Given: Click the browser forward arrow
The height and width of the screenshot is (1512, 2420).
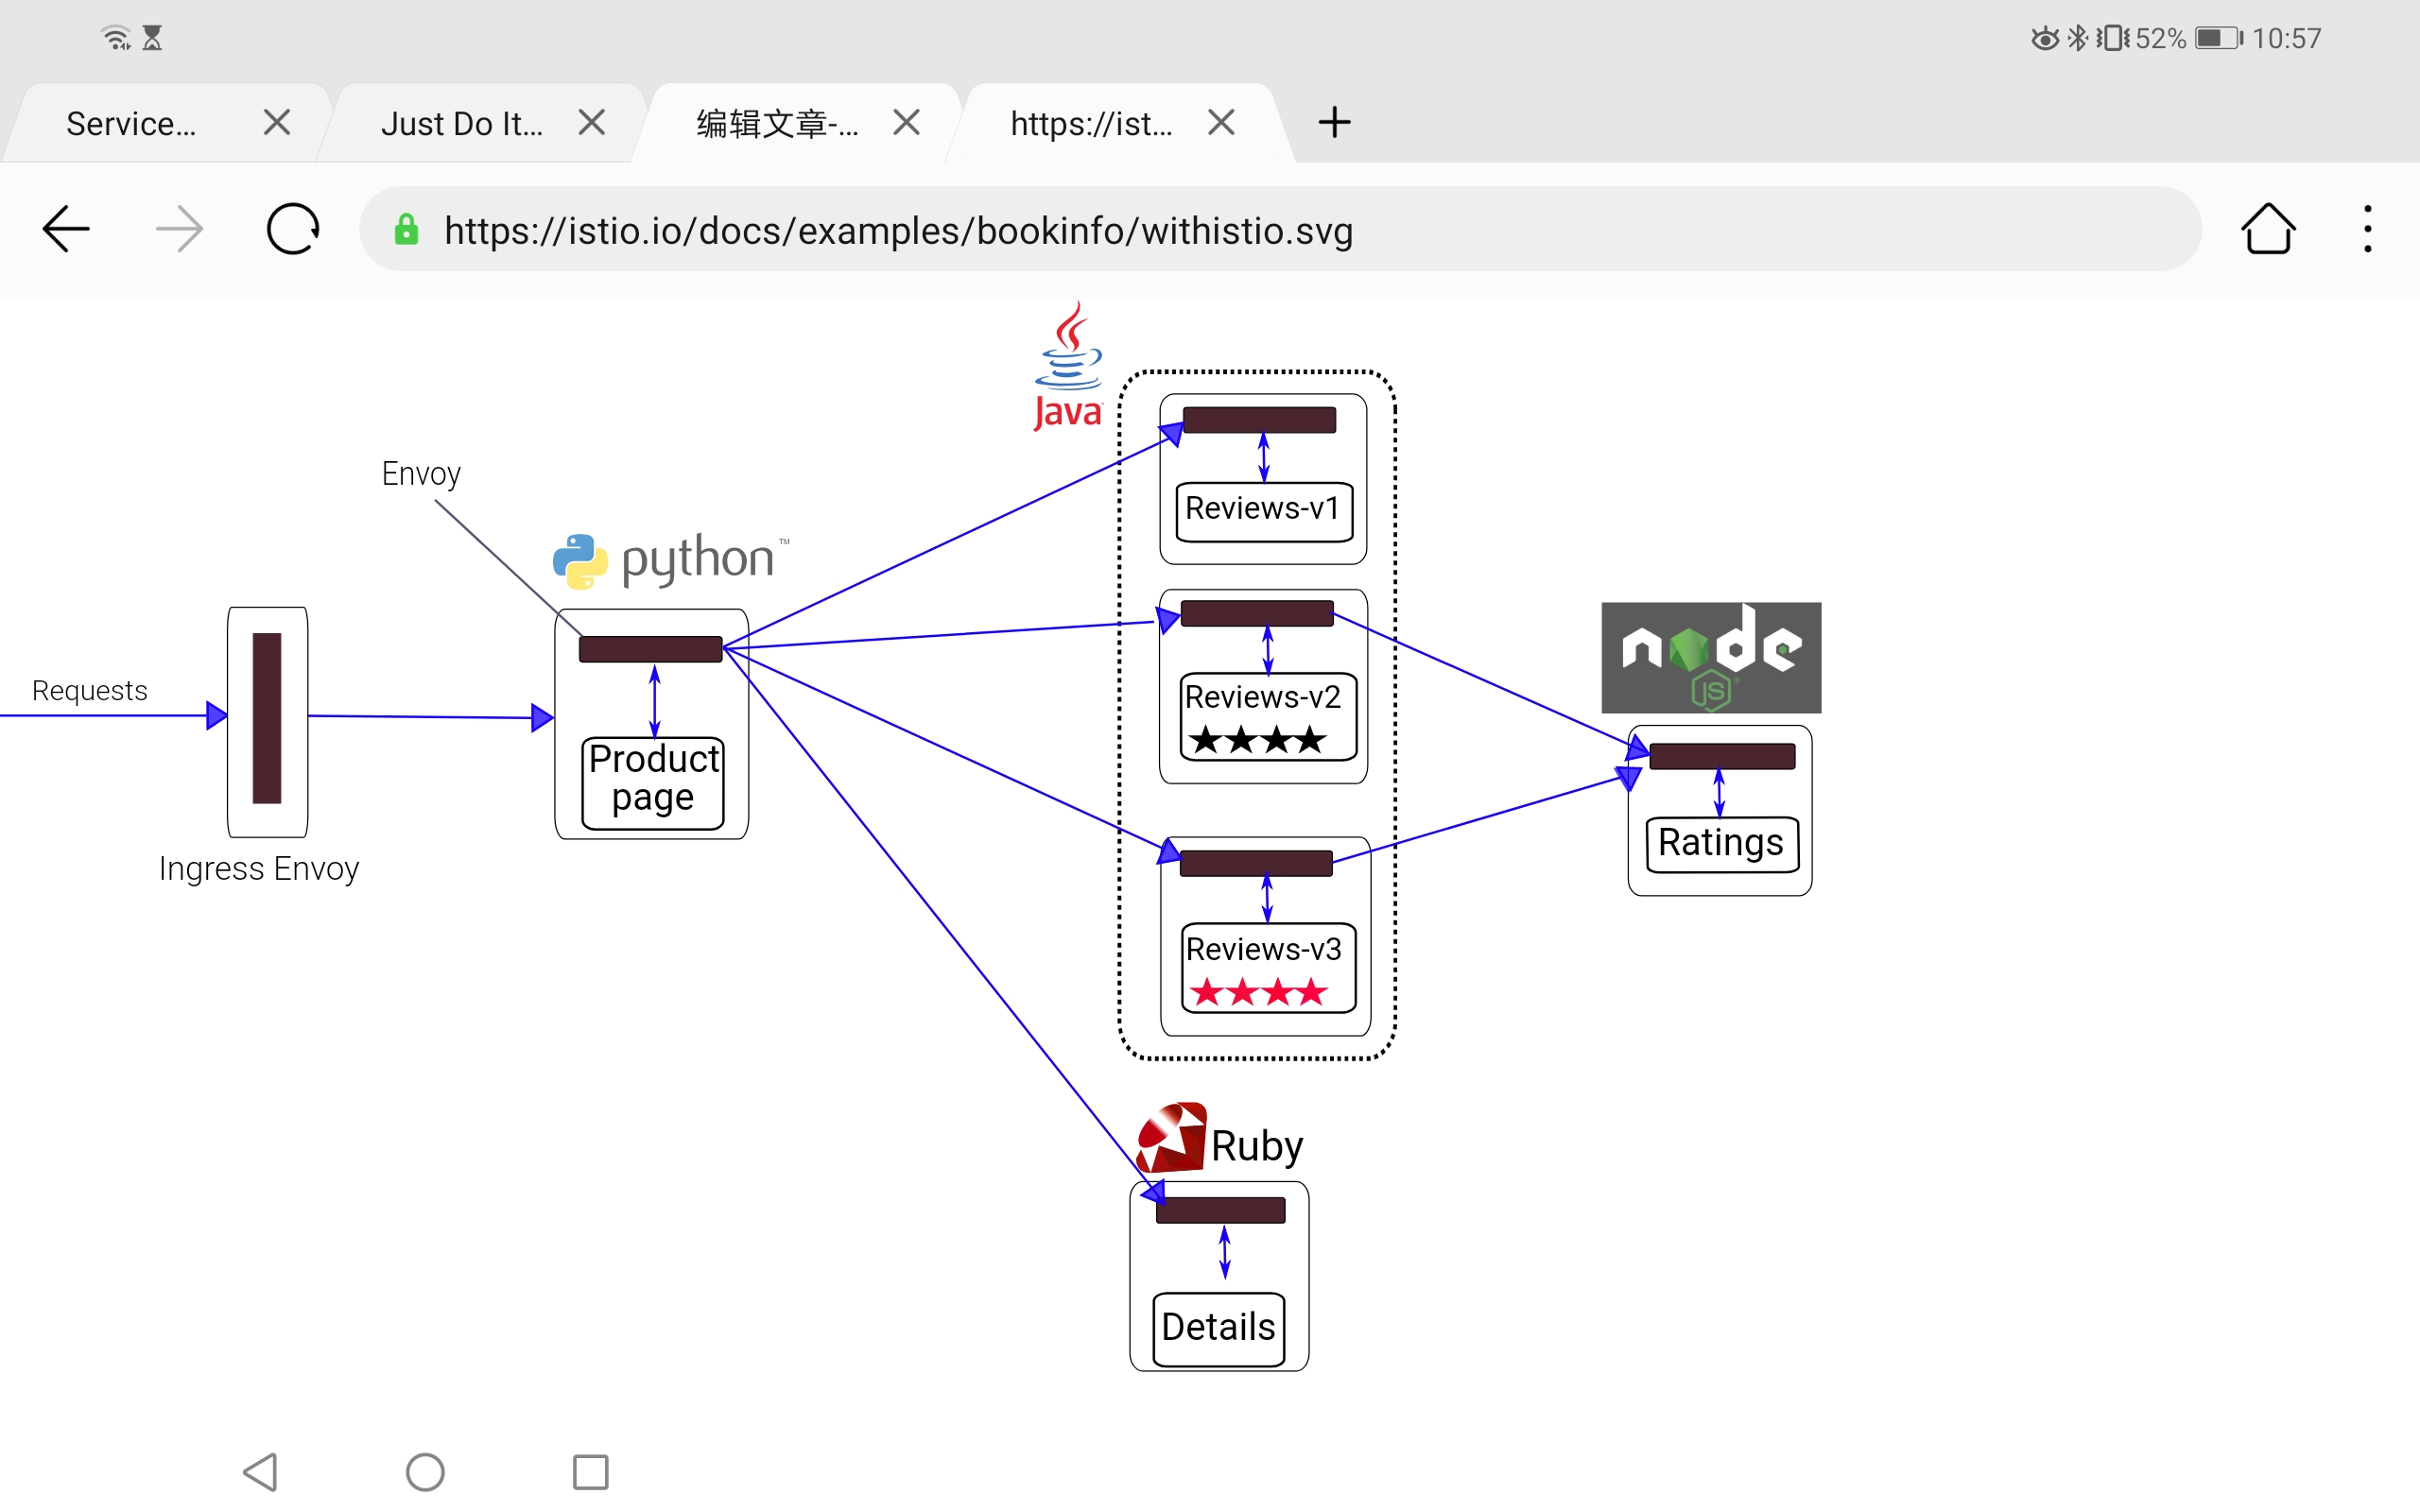Looking at the screenshot, I should tap(180, 230).
